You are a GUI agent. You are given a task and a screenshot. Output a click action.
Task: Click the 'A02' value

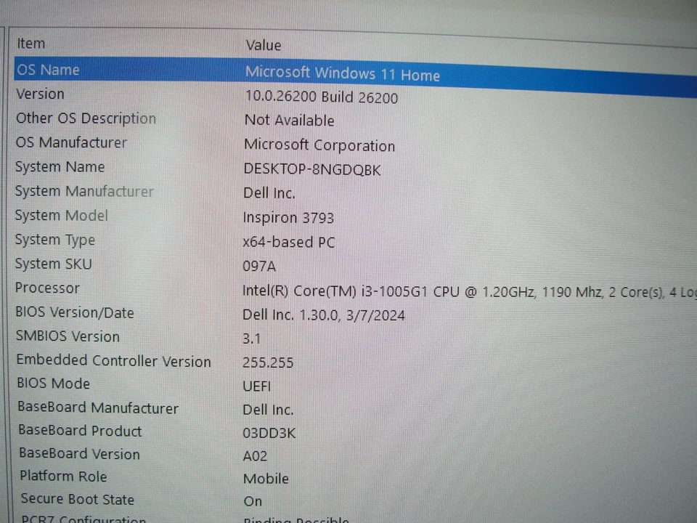pos(255,456)
